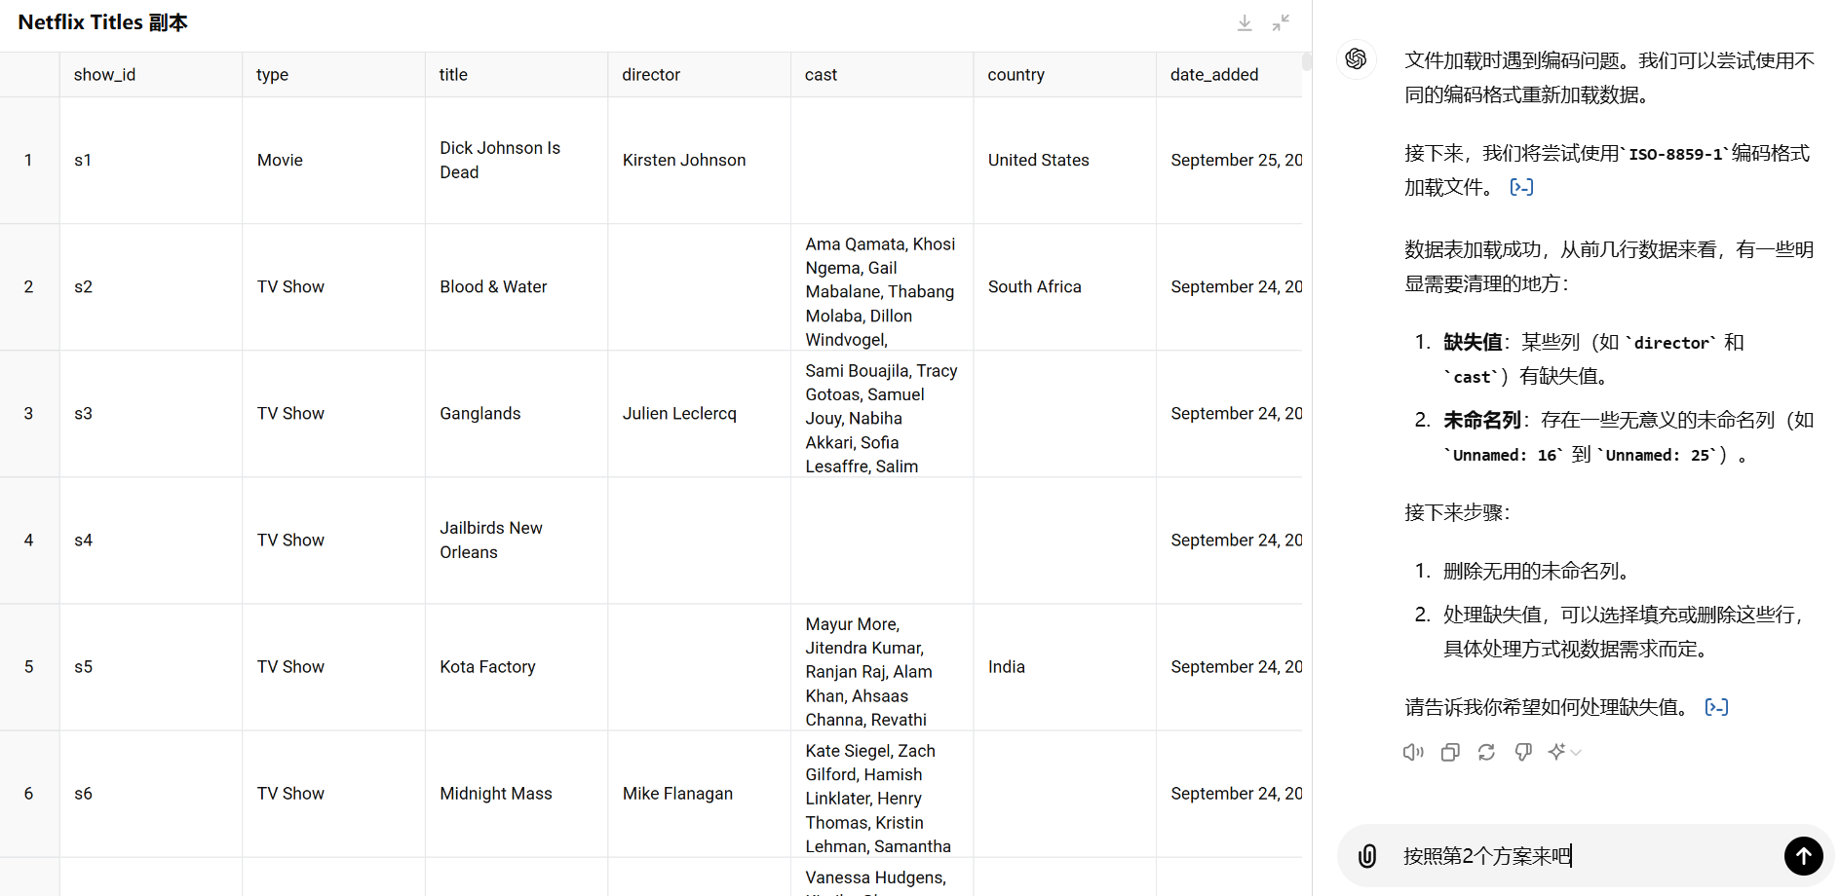Click the message input field
Image resolution: width=1840 pixels, height=896 pixels.
pos(1579,856)
